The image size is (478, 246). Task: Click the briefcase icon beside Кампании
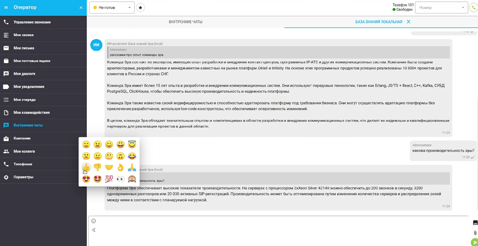(x=6, y=138)
